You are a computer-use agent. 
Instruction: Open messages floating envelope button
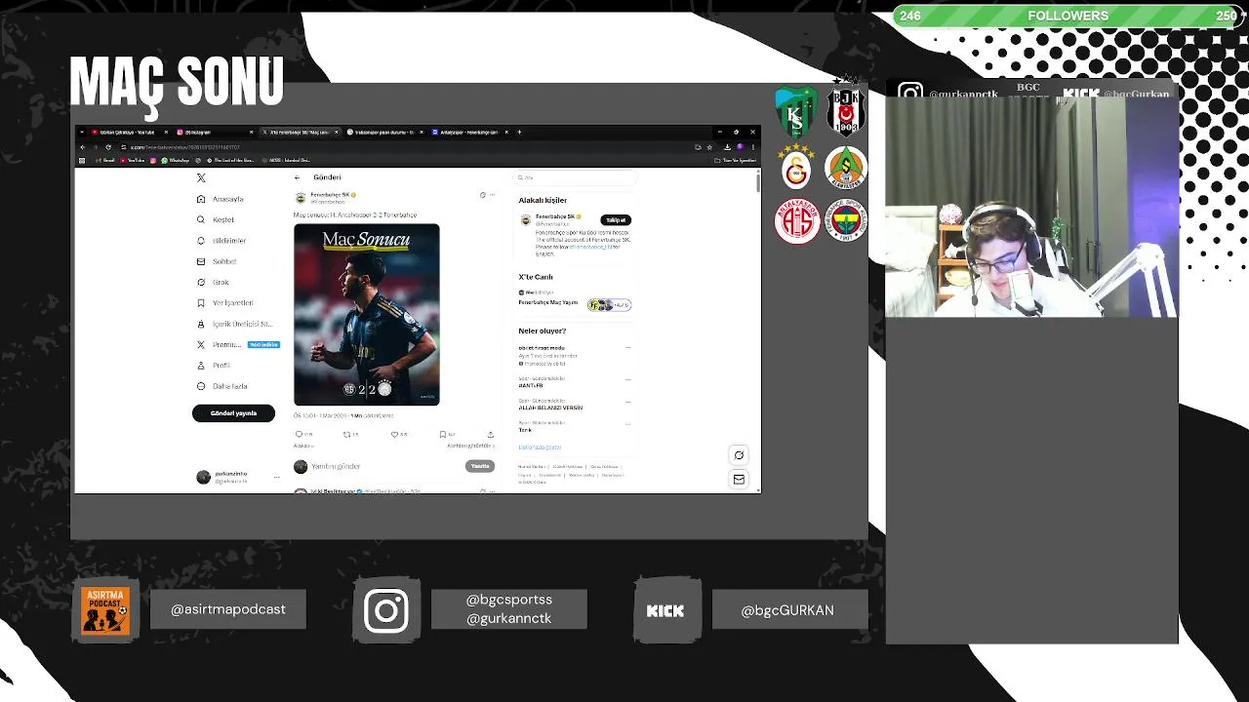[x=739, y=479]
